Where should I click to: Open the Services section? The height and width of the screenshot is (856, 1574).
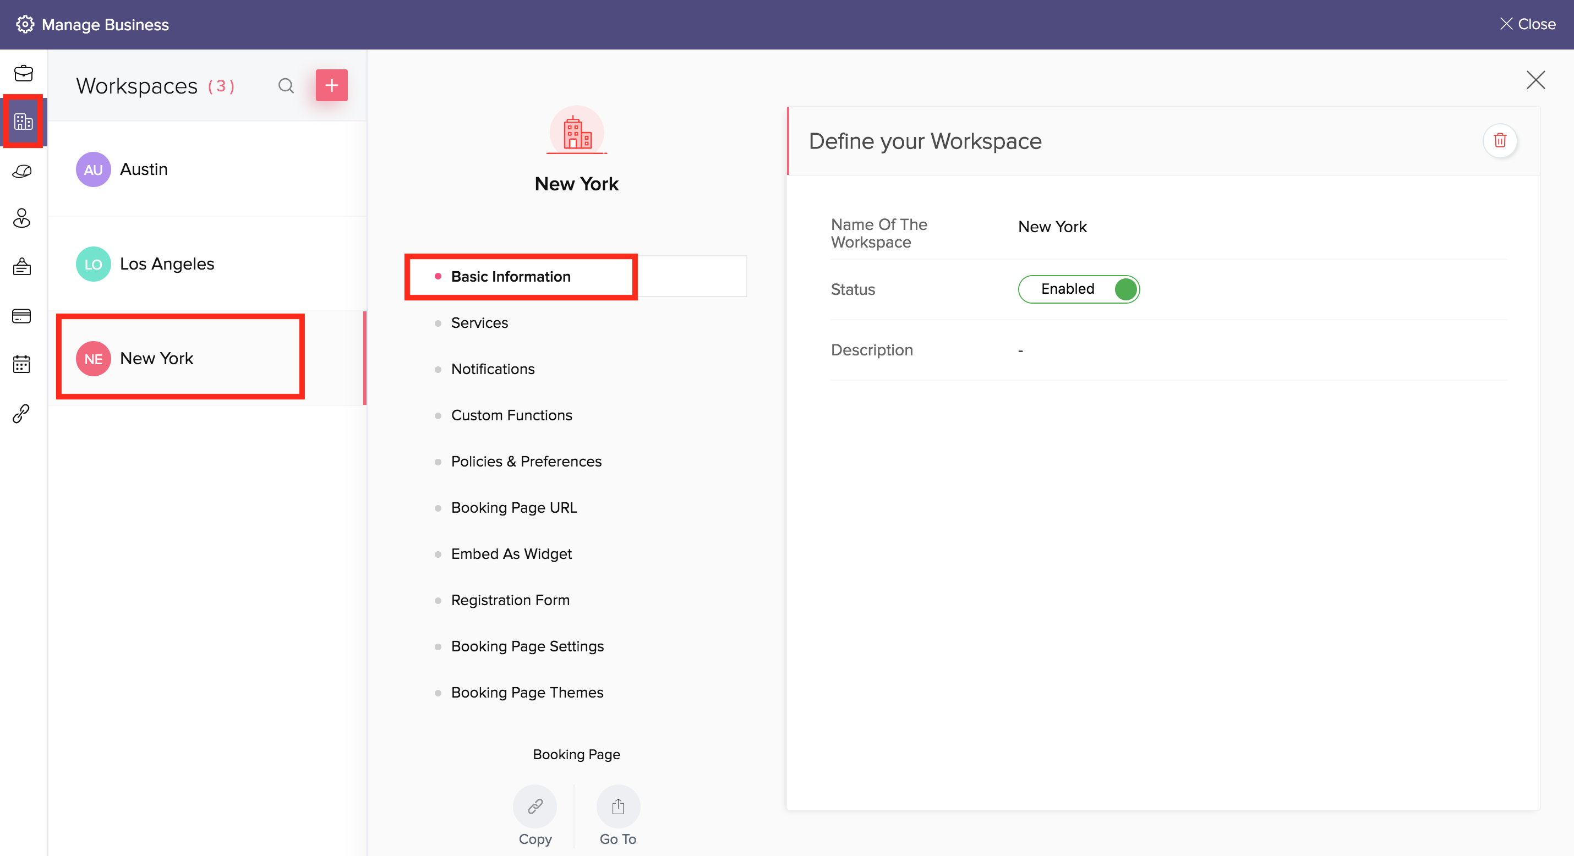tap(479, 322)
